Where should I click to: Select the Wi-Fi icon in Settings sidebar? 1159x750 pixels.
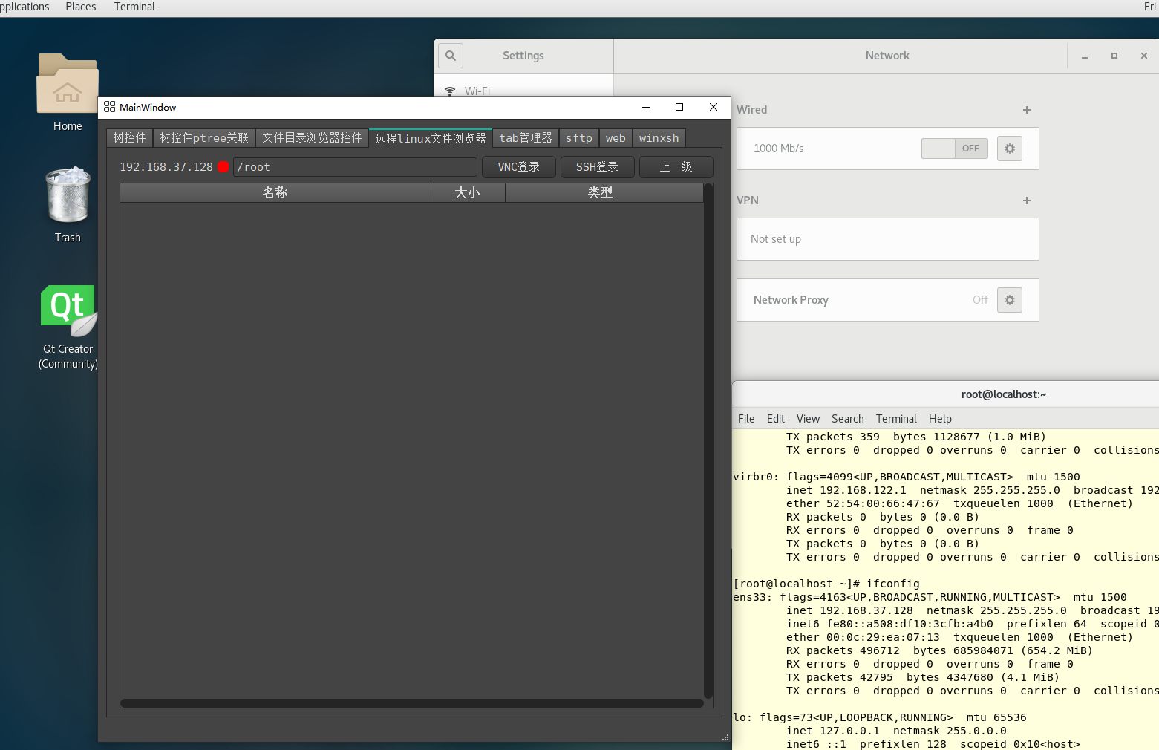449,91
